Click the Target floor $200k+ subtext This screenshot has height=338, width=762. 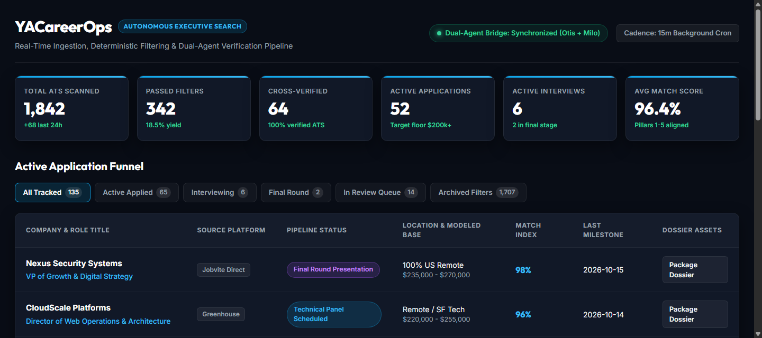421,125
